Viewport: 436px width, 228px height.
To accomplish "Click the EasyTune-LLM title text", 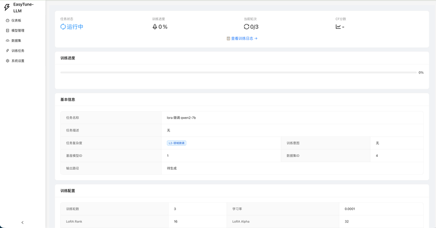I will (23, 7).
